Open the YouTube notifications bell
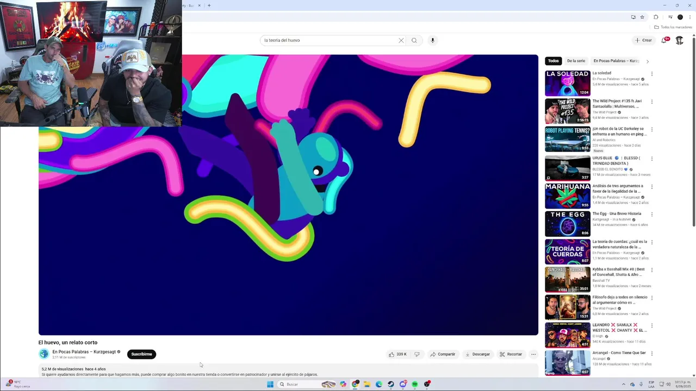696x391 pixels. 665,40
